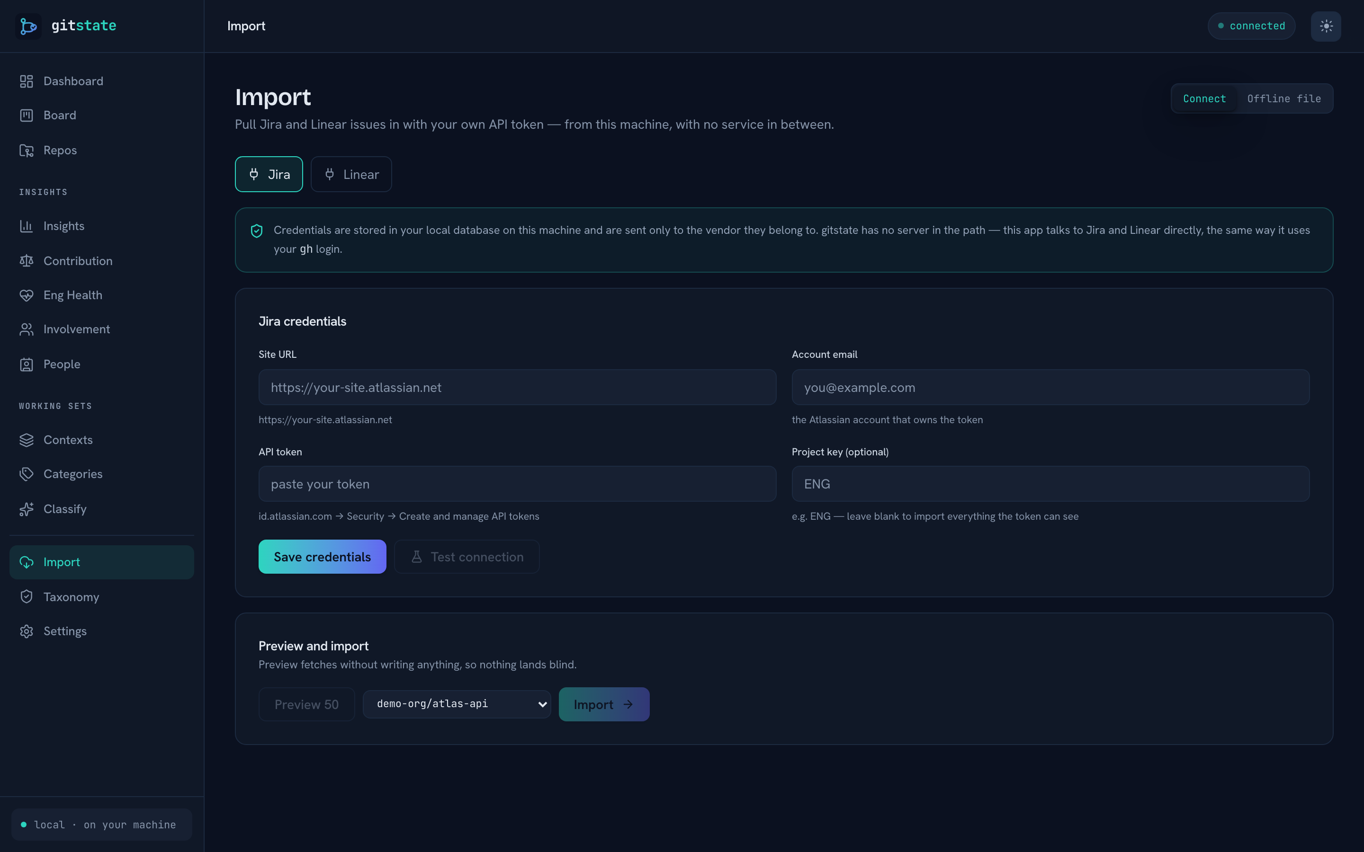The width and height of the screenshot is (1364, 852).
Task: Select Import cloud icon in sidebar
Action: [x=27, y=562]
